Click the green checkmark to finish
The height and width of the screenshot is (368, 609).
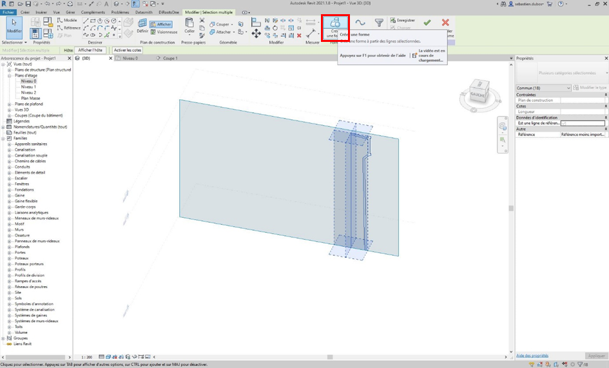(427, 23)
